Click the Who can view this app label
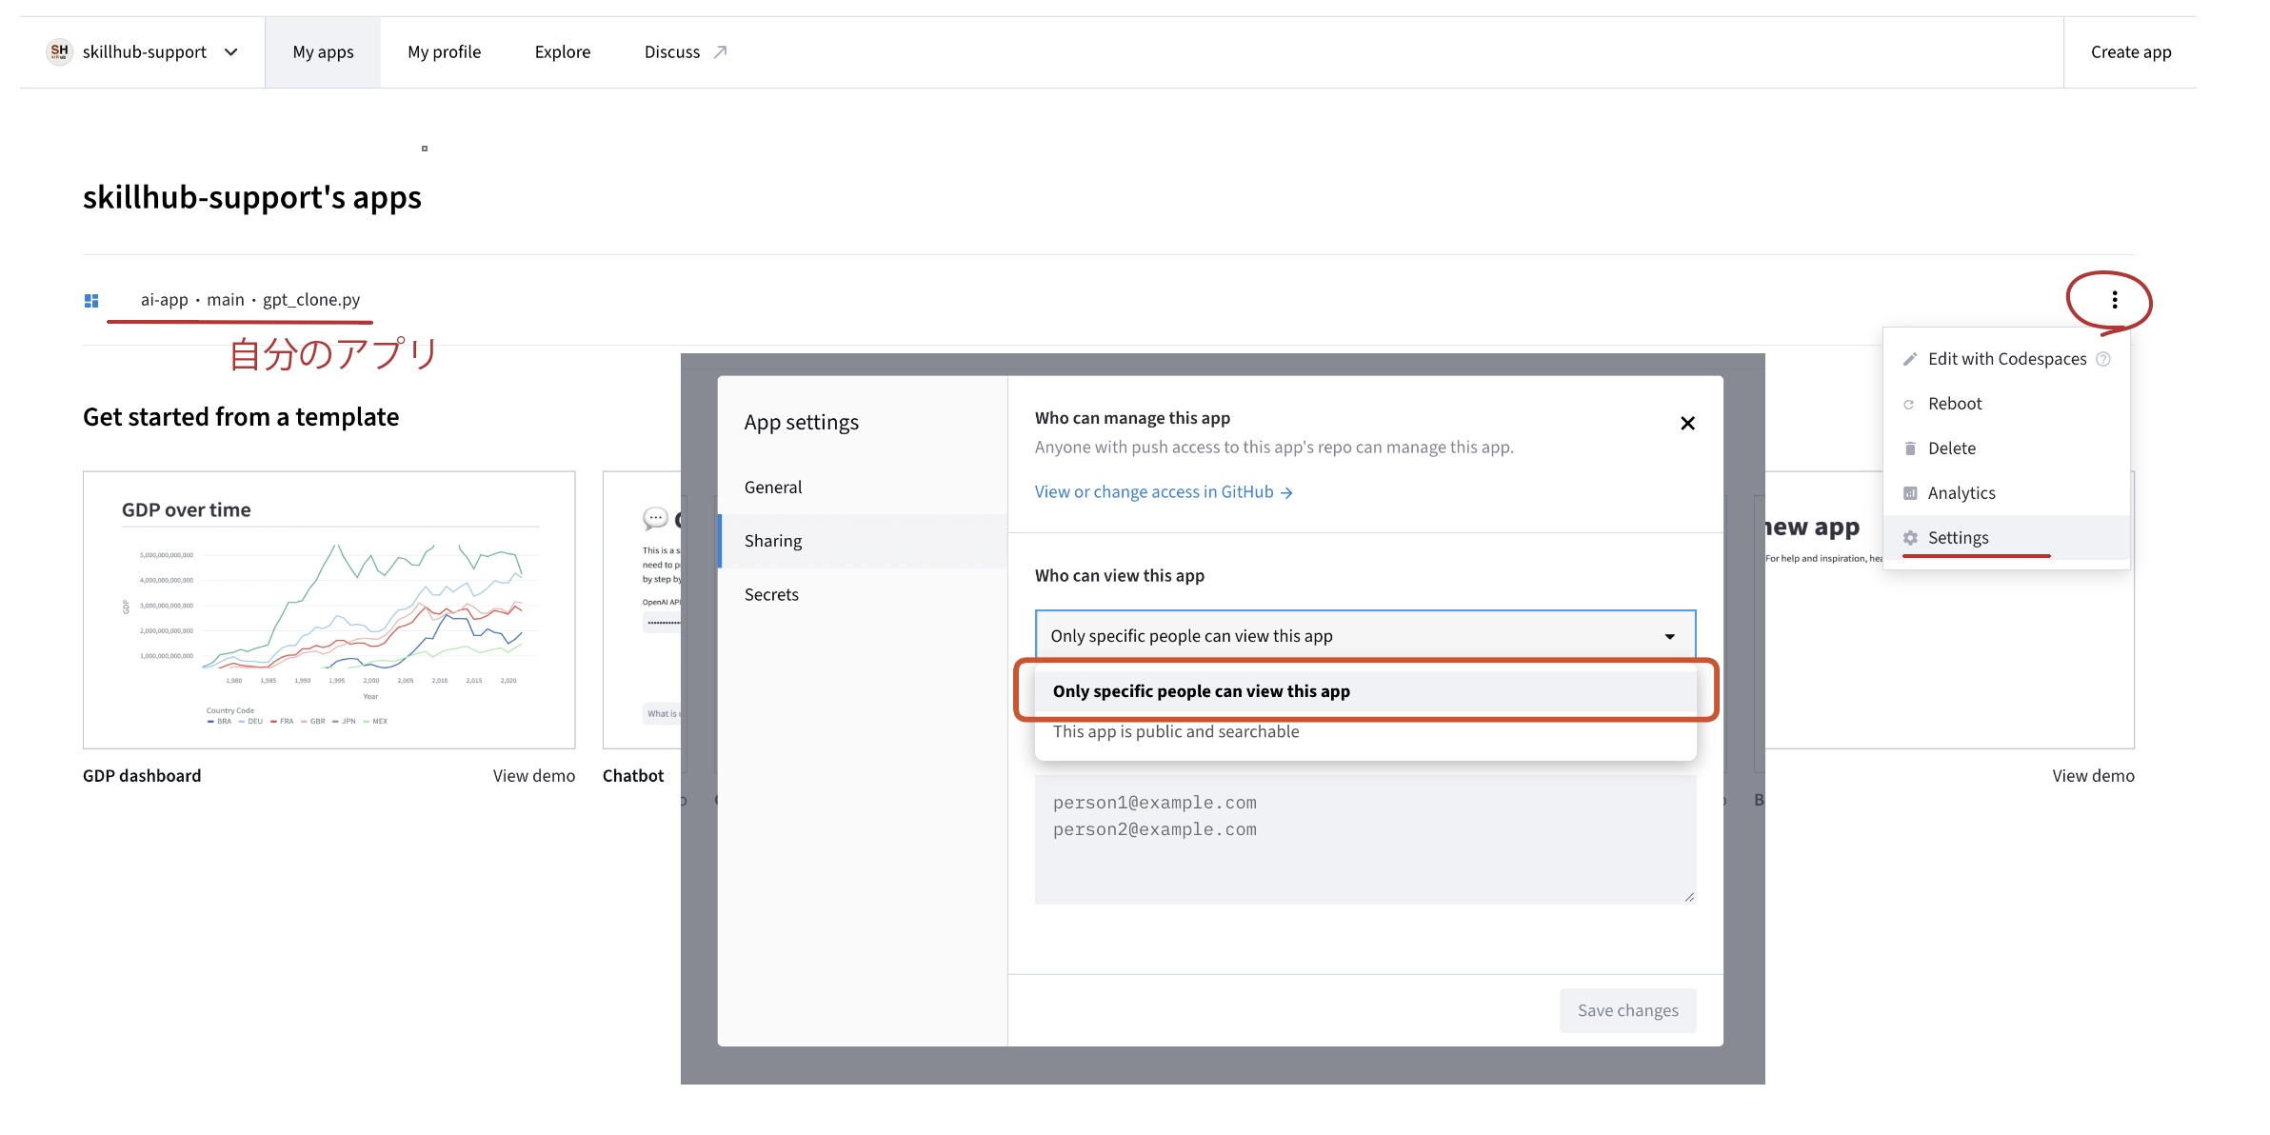 tap(1120, 576)
